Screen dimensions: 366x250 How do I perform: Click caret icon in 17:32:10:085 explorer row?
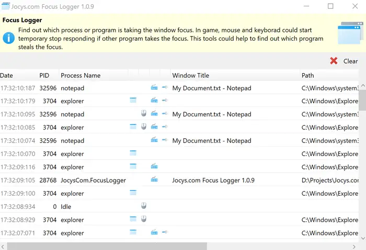pos(165,126)
